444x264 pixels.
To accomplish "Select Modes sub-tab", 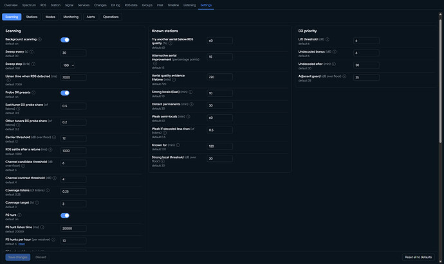I will pos(50,17).
